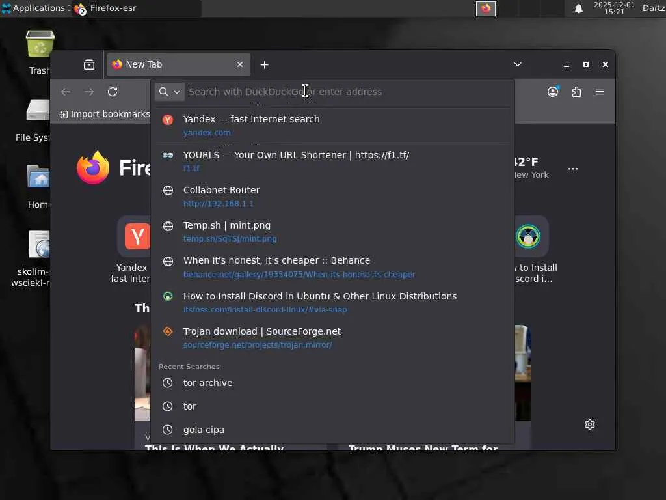Reload the current page
The image size is (666, 500).
point(113,92)
